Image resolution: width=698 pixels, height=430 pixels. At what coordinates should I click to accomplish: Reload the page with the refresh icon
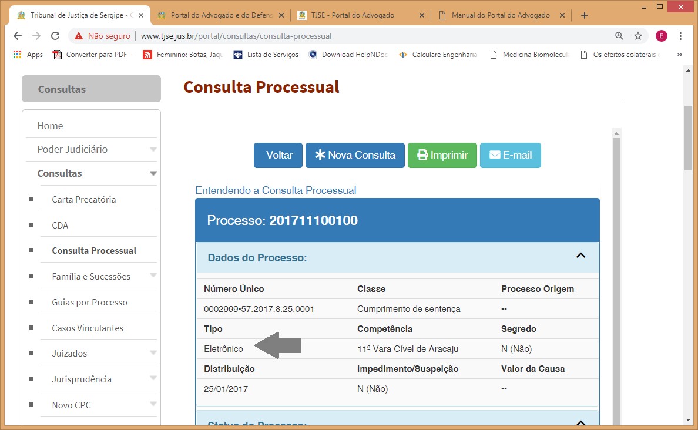pyautogui.click(x=55, y=36)
